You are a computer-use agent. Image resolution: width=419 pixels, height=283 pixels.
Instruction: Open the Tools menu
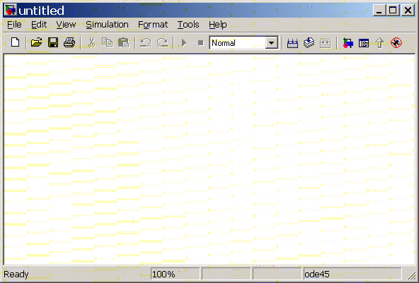(x=188, y=25)
